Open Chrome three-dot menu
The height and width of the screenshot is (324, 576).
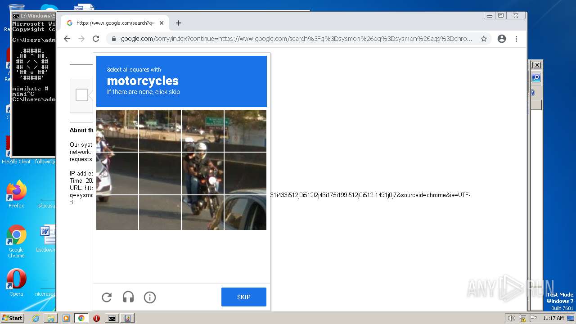517,39
